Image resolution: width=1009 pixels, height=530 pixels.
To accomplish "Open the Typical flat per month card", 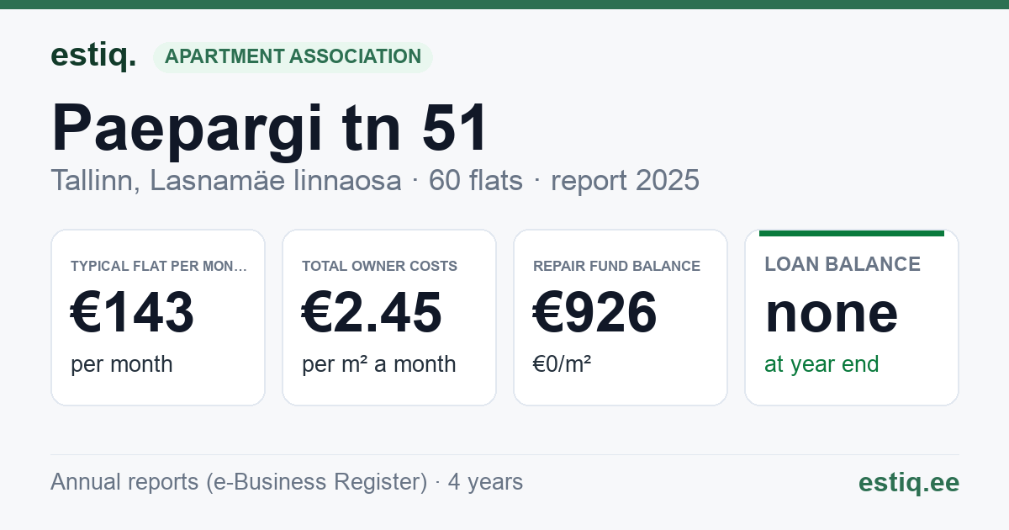I will click(158, 317).
